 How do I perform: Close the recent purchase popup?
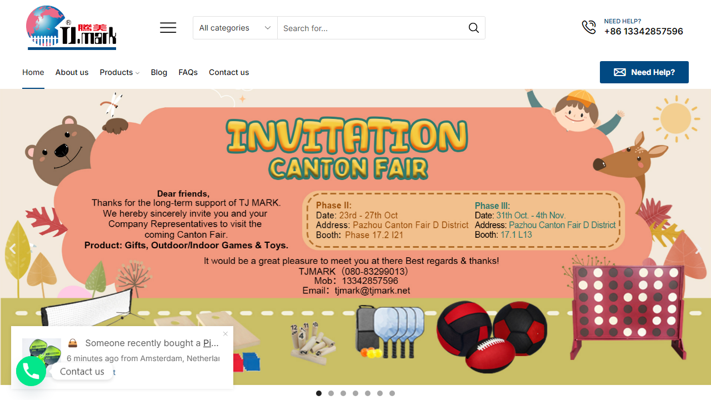click(x=226, y=334)
